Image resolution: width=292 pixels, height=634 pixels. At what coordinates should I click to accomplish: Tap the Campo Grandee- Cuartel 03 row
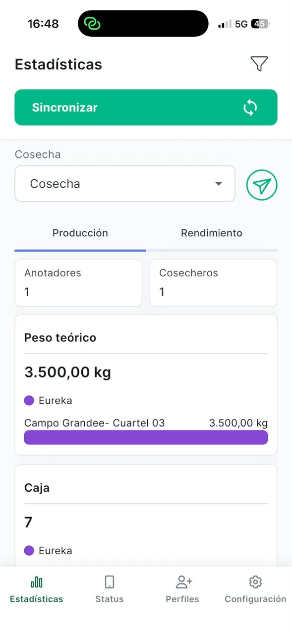click(146, 423)
